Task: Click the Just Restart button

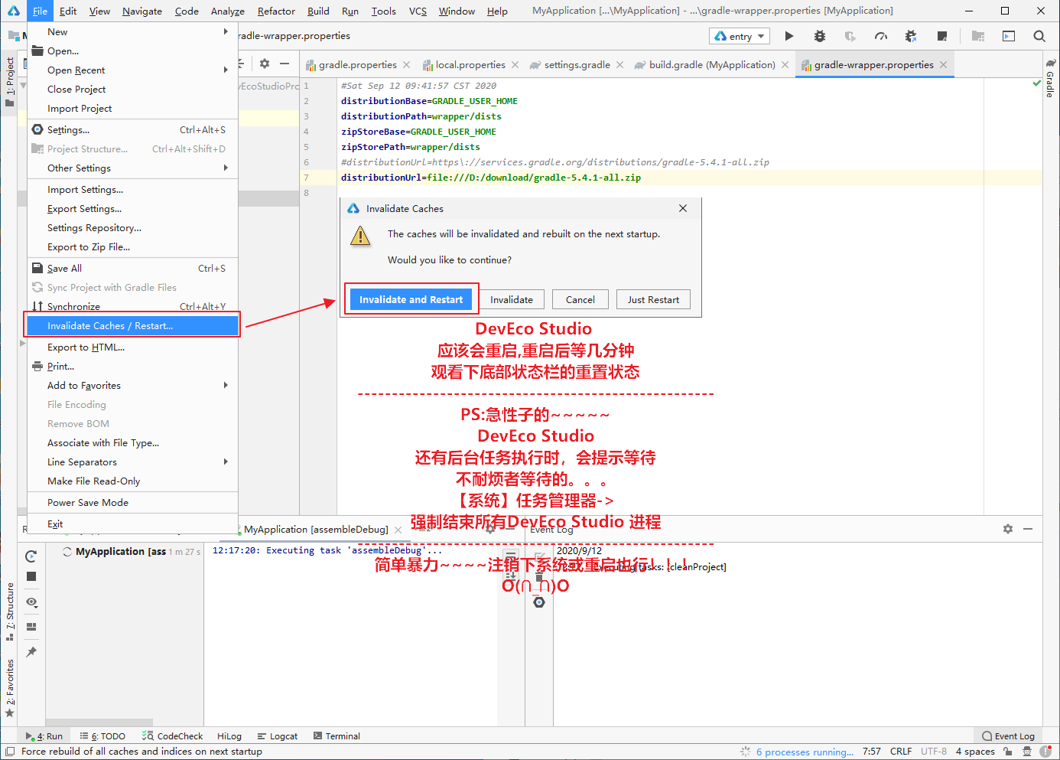Action: pos(653,299)
